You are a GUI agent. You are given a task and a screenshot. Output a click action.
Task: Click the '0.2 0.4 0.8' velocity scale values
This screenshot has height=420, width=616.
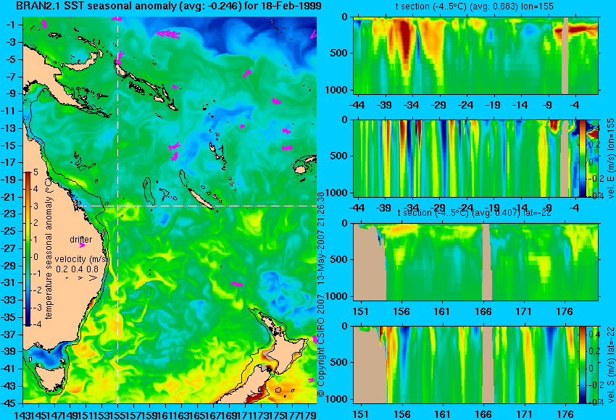click(77, 269)
